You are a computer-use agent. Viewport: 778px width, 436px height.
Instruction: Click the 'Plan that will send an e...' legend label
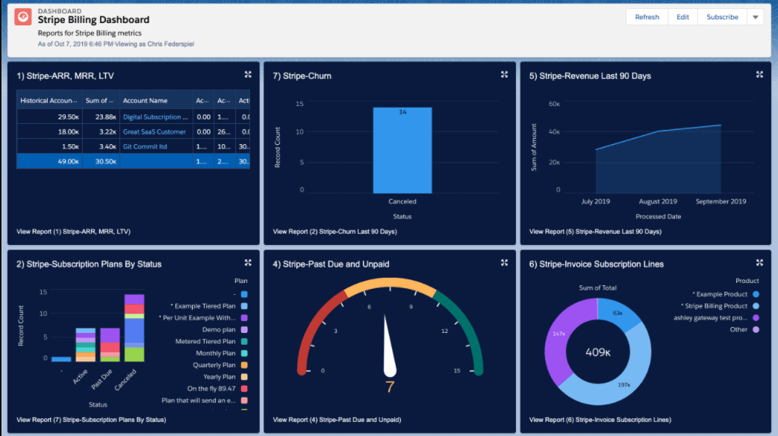click(x=199, y=401)
